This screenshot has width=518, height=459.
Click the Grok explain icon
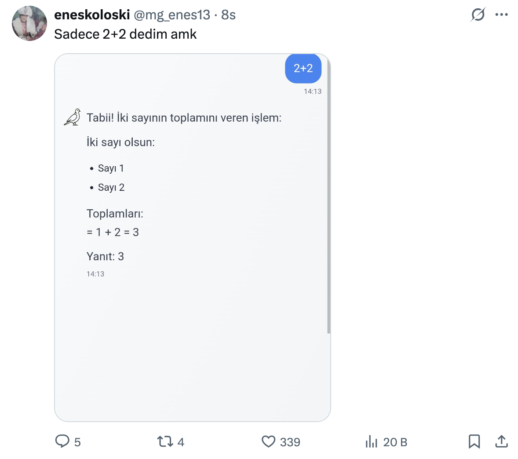pos(478,15)
